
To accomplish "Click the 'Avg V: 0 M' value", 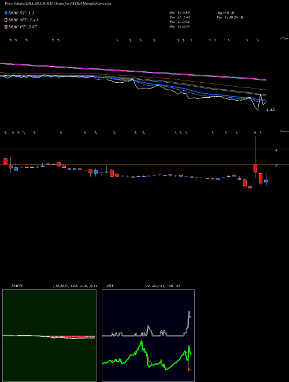I will (x=225, y=12).
